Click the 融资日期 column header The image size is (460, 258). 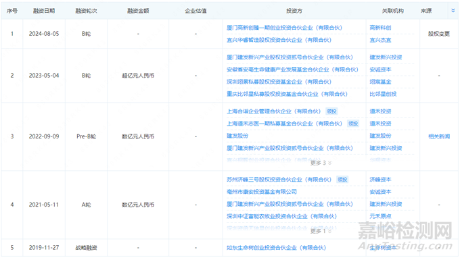(x=44, y=11)
